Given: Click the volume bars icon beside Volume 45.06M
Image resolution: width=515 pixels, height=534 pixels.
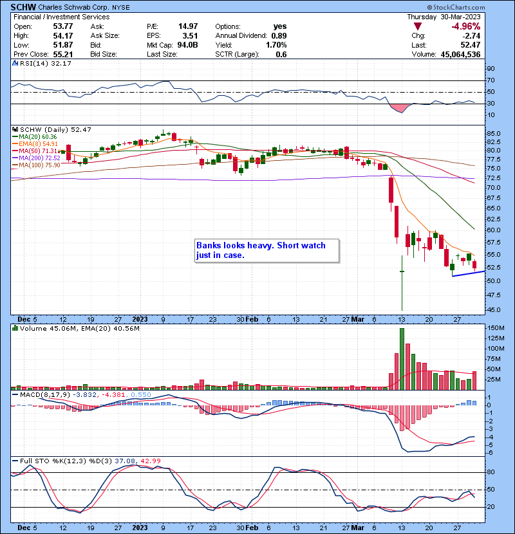Looking at the screenshot, I should click(15, 328).
